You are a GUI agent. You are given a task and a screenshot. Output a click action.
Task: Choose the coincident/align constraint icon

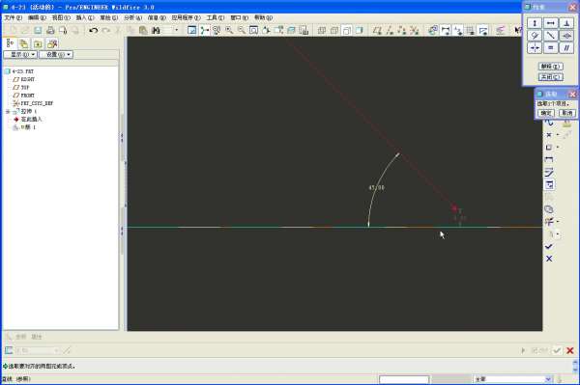pyautogui.click(x=566, y=36)
